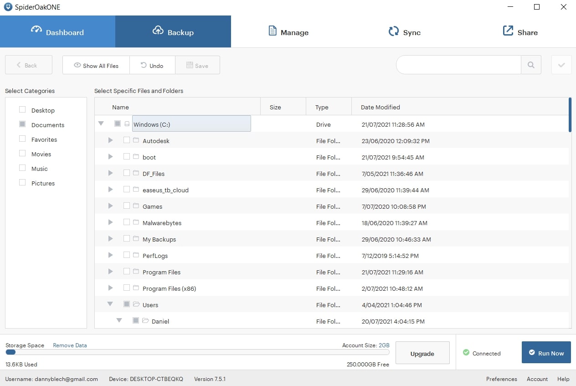
Task: Collapse the Windows (C:) drive tree
Action: (101, 124)
